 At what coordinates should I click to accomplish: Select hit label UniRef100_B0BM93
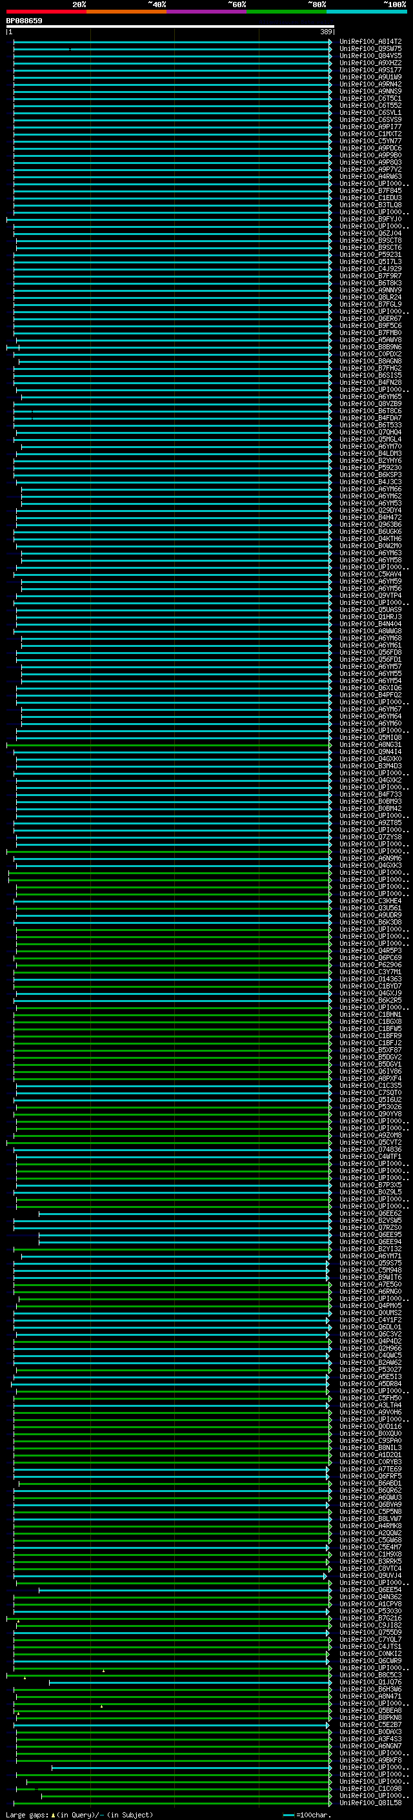(370, 801)
